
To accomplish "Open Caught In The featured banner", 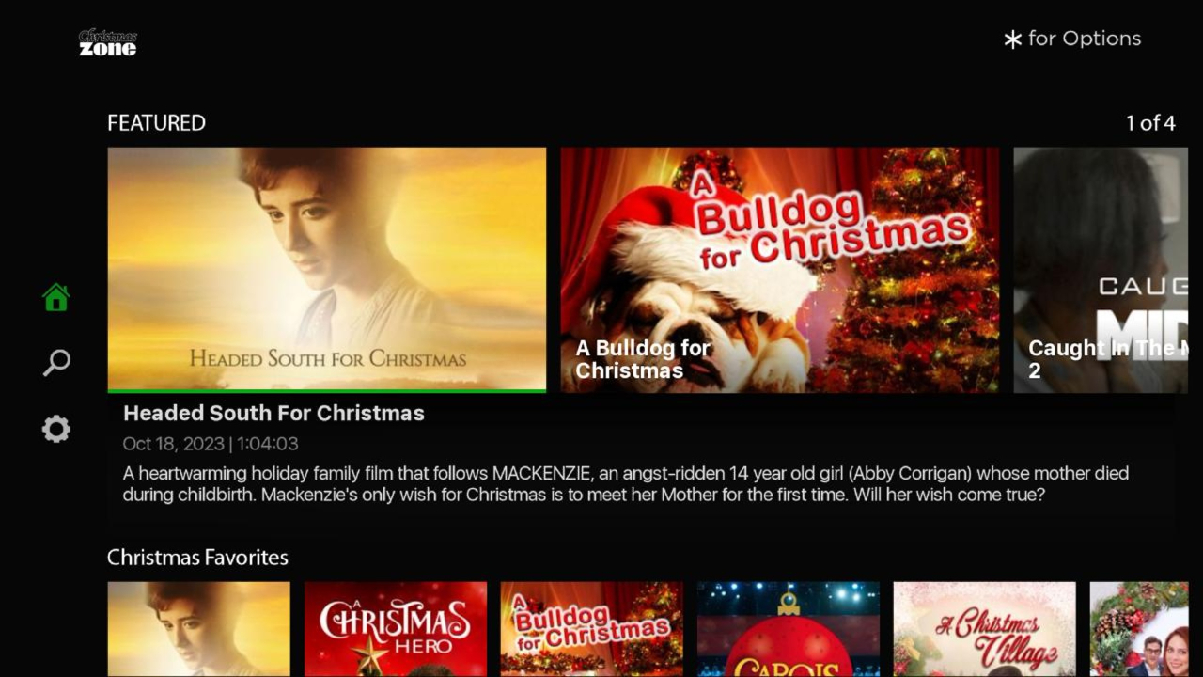I will coord(1101,270).
